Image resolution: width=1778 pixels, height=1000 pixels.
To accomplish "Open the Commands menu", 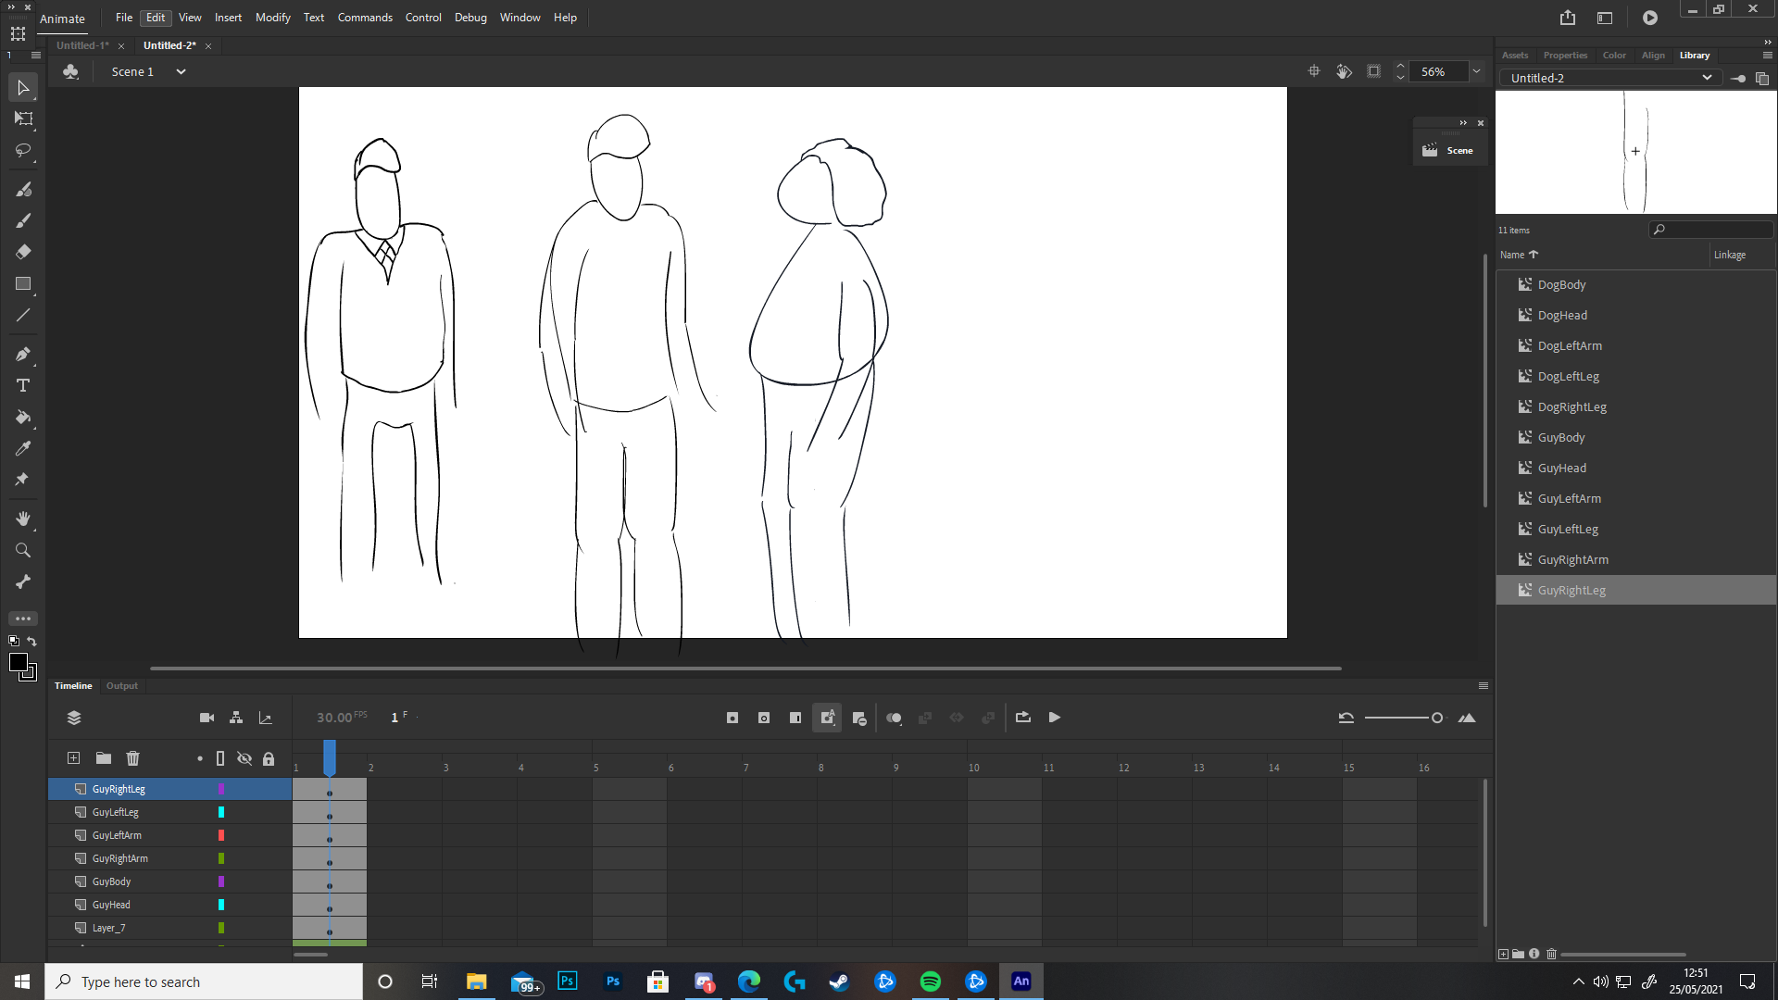I will pyautogui.click(x=365, y=18).
